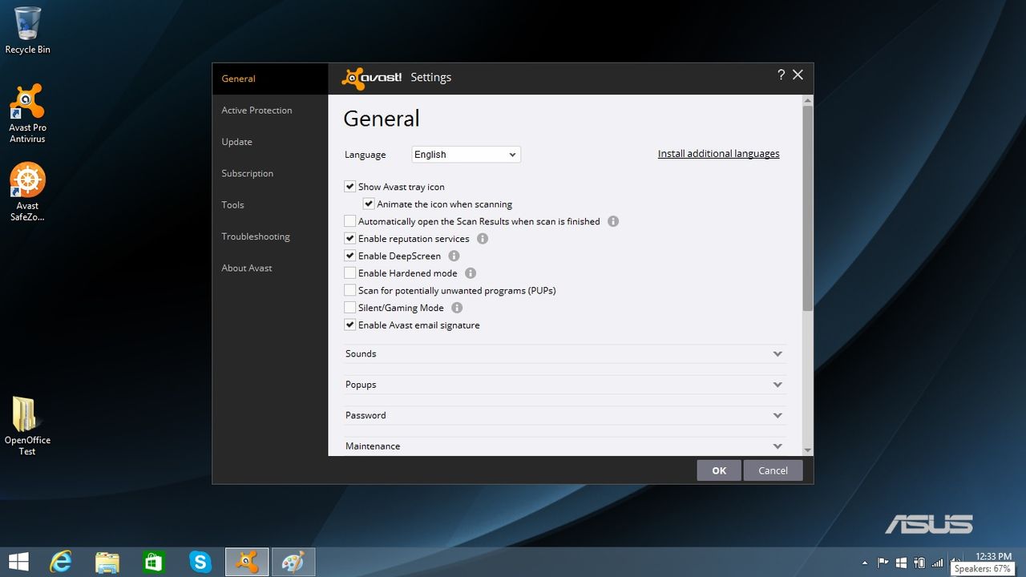Open the Windows Store taskbar icon
The image size is (1026, 577).
pyautogui.click(x=154, y=562)
